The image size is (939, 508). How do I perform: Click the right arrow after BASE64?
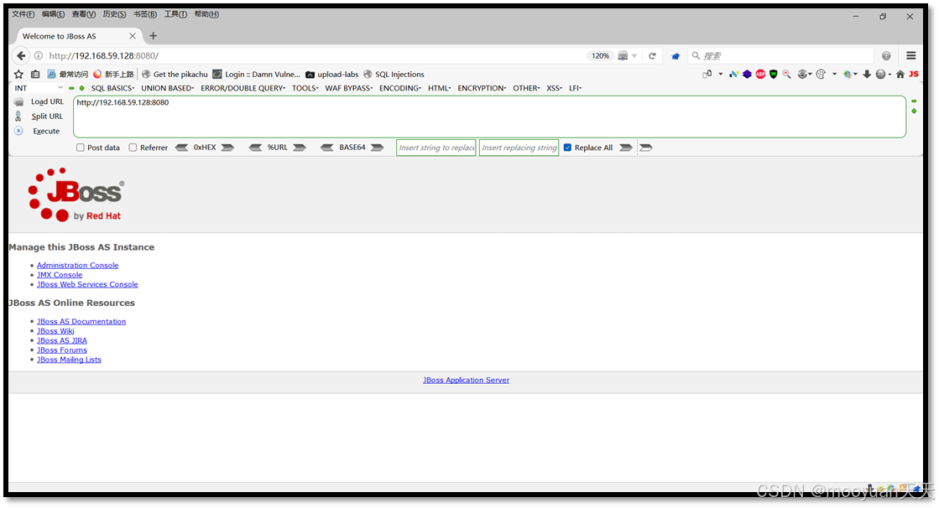[377, 148]
